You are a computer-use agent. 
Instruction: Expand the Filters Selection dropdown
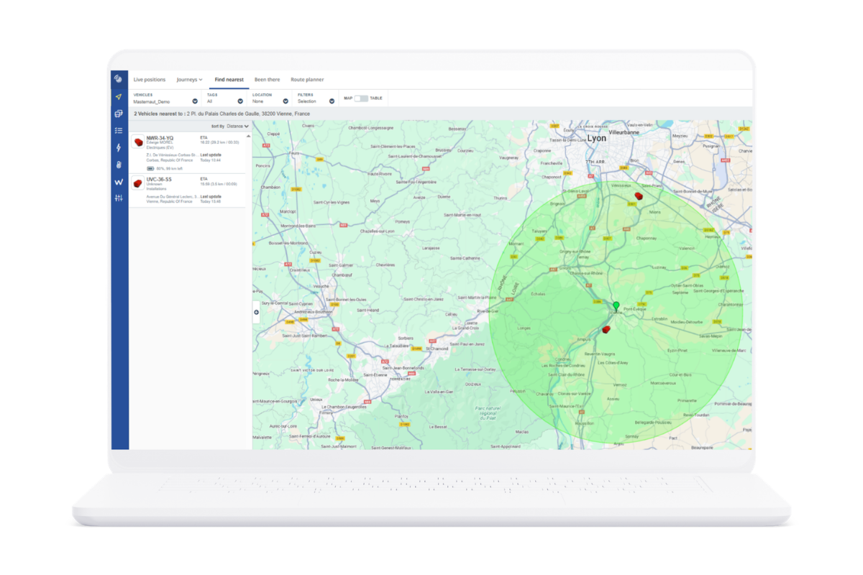[332, 101]
